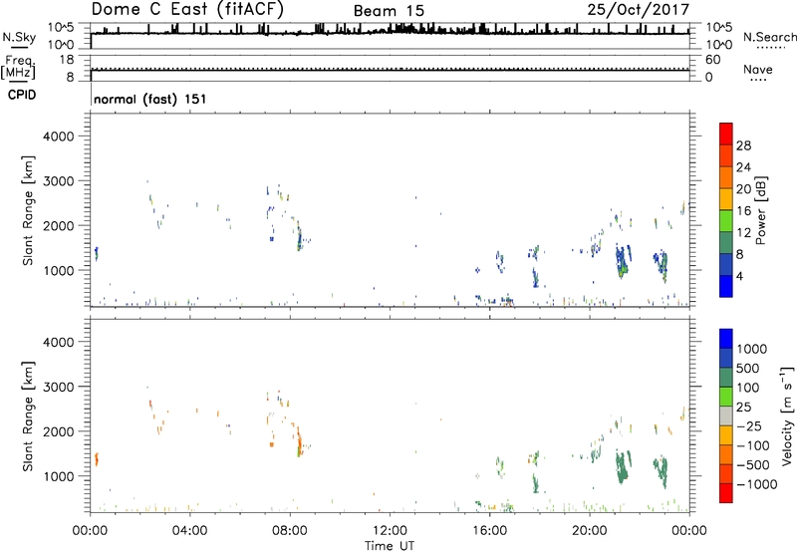Click the '500' label on Velocity scale
This screenshot has width=797, height=552.
[748, 368]
